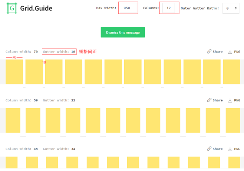
Task: Click the Max Width input field
Action: pos(128,8)
